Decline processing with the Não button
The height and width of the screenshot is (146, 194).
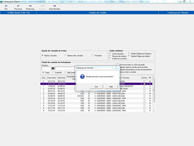[x=111, y=87]
